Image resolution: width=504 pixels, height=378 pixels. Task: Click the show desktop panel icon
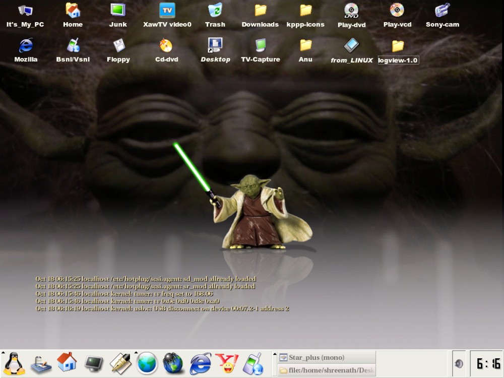pos(41,364)
